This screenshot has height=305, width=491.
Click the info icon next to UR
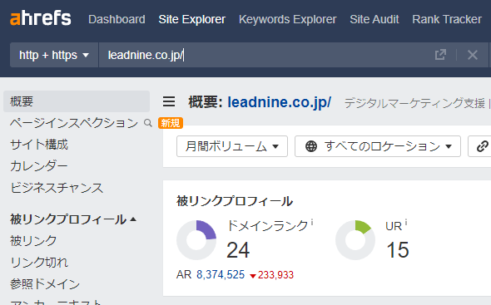[x=406, y=223]
